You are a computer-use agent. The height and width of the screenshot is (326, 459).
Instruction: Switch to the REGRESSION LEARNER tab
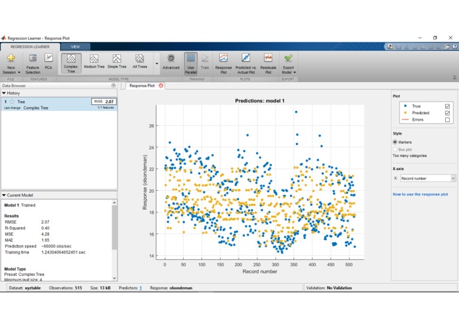coord(30,47)
